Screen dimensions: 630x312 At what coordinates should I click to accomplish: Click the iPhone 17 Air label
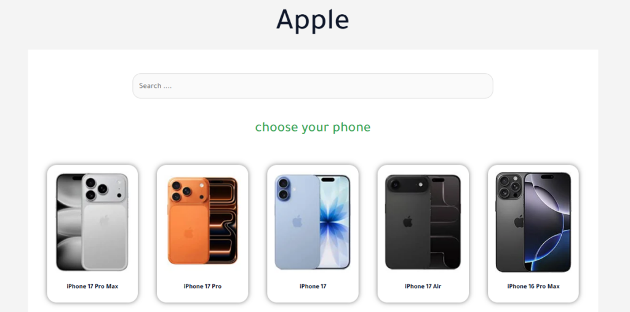pos(423,286)
